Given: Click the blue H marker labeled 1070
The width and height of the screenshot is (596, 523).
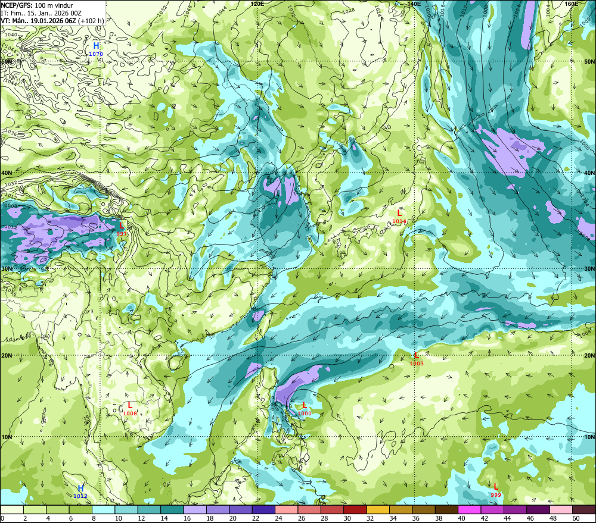Looking at the screenshot, I should point(96,49).
